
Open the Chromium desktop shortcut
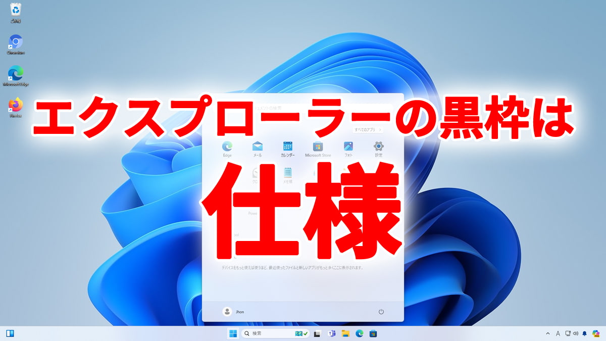coord(16,44)
